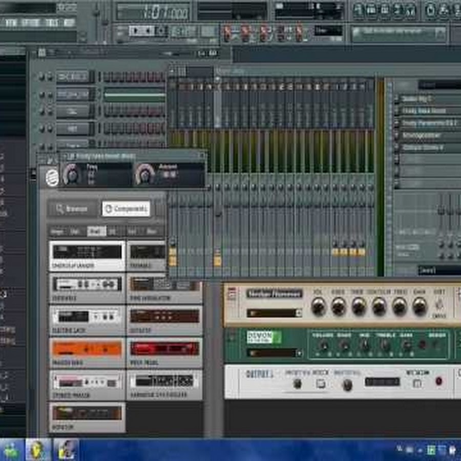Toggle power on the cream amp module
The width and height of the screenshot is (461, 461).
(x=231, y=294)
